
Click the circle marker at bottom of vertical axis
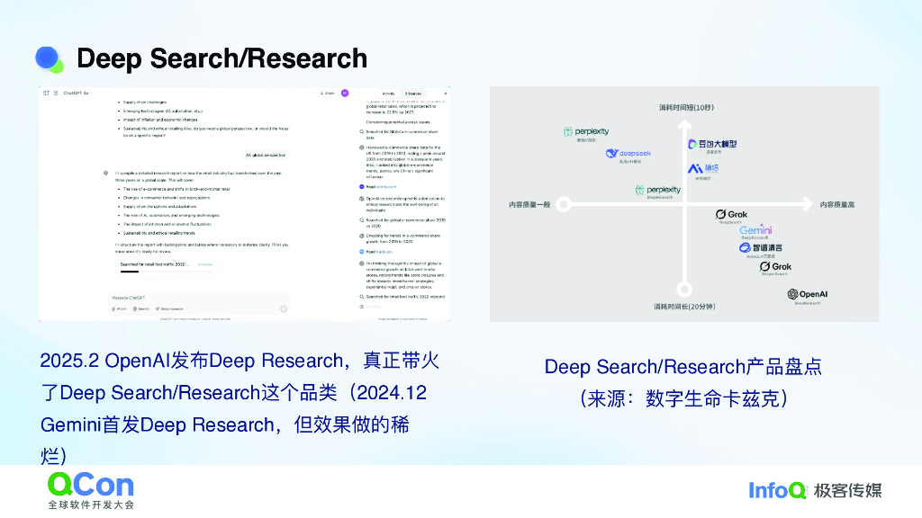pos(684,289)
